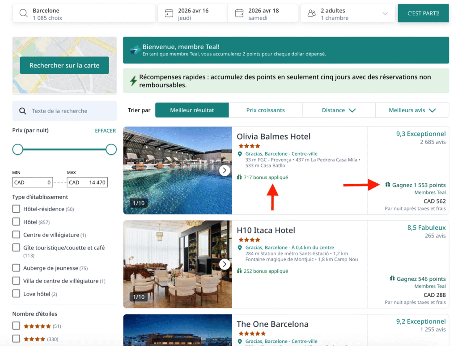
Task: Click the magnifying glass search icon for Barcelone
Action: pyautogui.click(x=23, y=13)
